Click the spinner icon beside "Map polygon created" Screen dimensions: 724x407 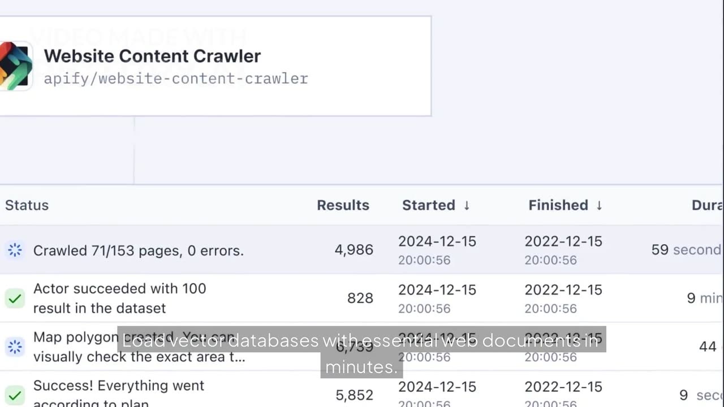point(15,347)
